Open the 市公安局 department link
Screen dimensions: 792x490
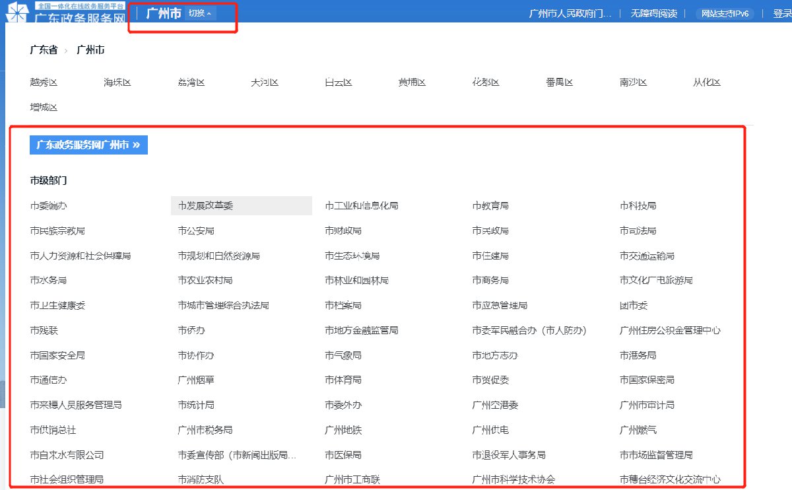196,231
